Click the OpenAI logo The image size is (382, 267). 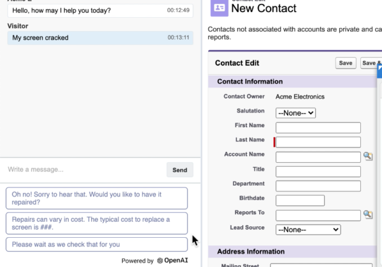coord(160,261)
